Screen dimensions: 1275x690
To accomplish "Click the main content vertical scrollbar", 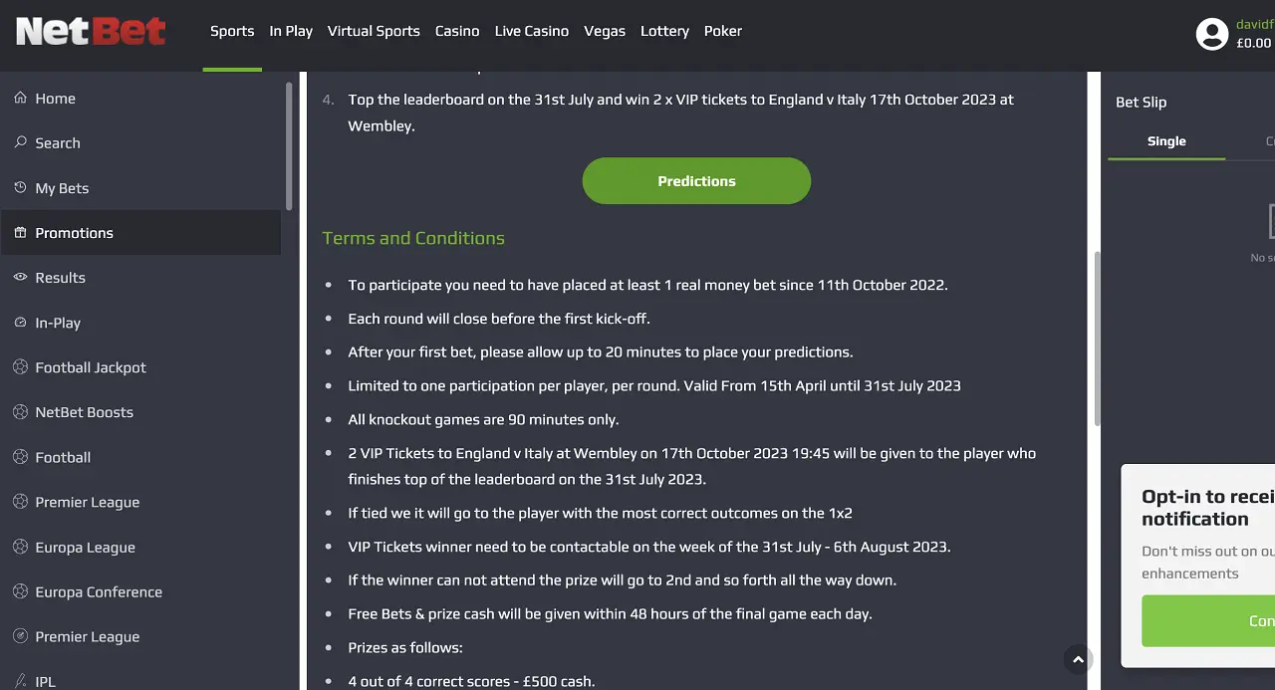I will [x=1098, y=339].
